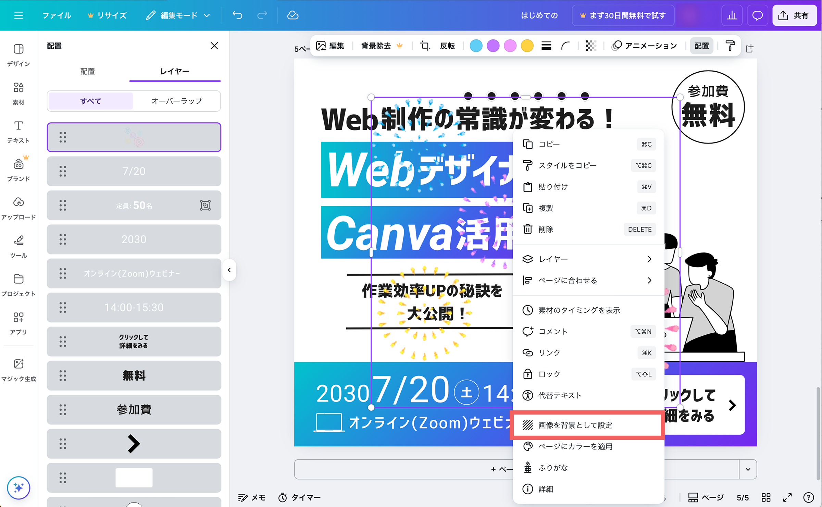Open the テキスト text panel
The width and height of the screenshot is (822, 507).
point(18,132)
